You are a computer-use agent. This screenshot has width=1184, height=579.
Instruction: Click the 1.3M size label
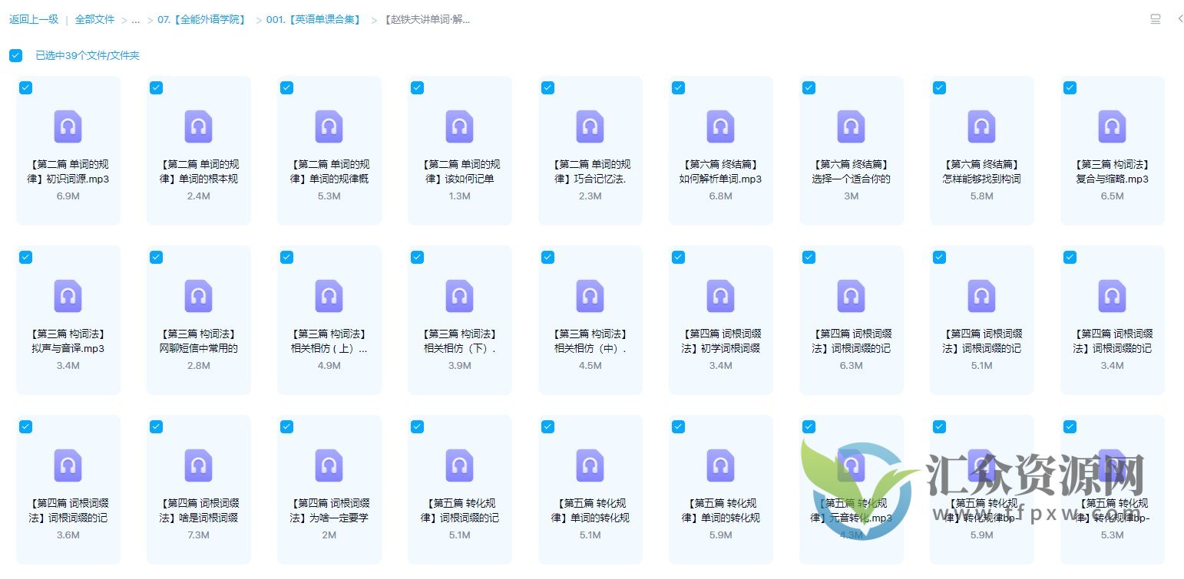pos(459,196)
